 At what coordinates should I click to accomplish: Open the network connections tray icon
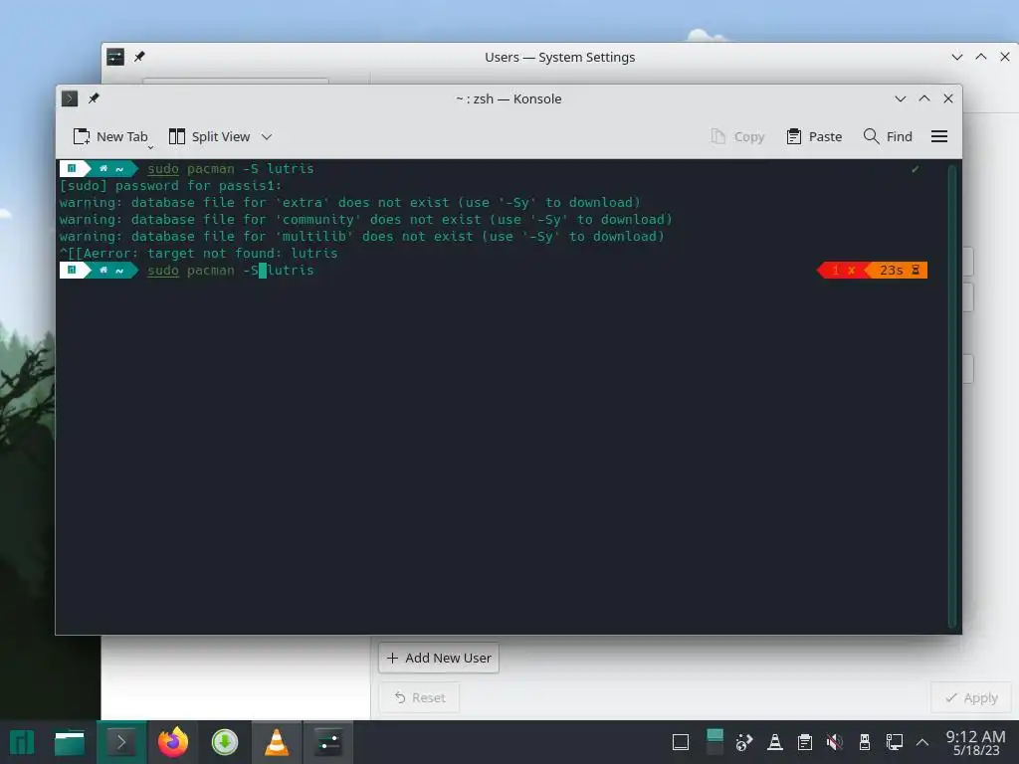click(x=895, y=742)
